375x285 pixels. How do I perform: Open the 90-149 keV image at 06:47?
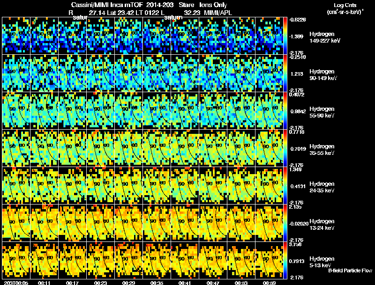pos(213,73)
